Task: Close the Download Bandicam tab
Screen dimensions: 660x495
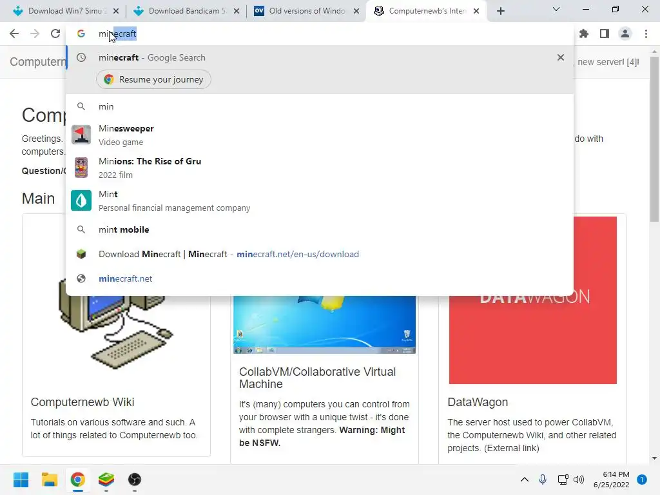Action: [x=237, y=11]
